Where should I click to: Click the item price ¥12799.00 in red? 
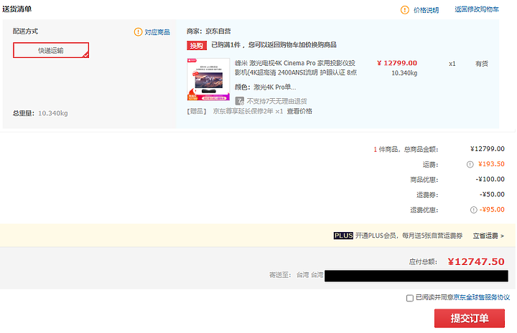coord(397,63)
